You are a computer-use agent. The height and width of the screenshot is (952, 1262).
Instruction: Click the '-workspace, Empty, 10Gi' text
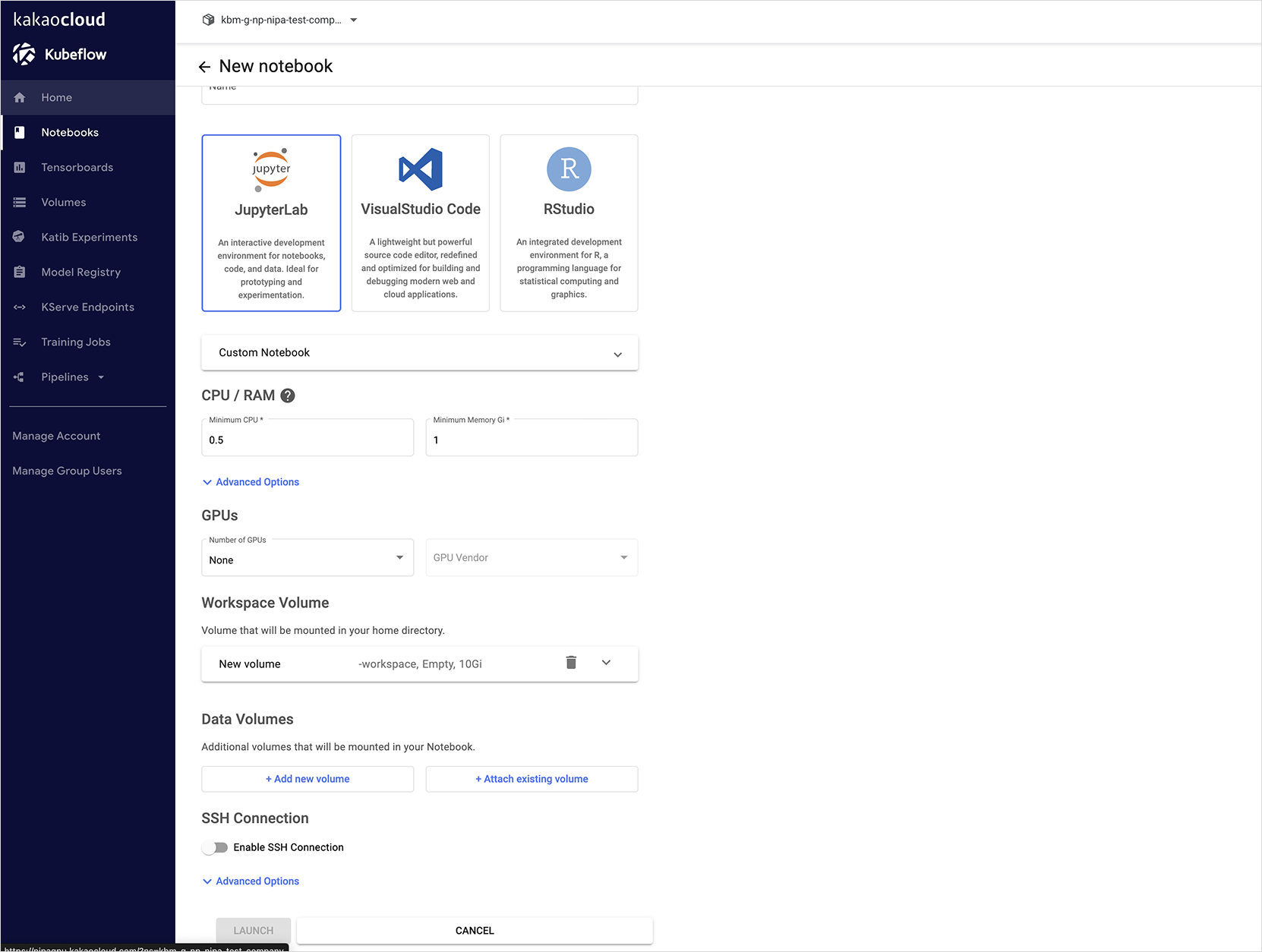click(420, 664)
